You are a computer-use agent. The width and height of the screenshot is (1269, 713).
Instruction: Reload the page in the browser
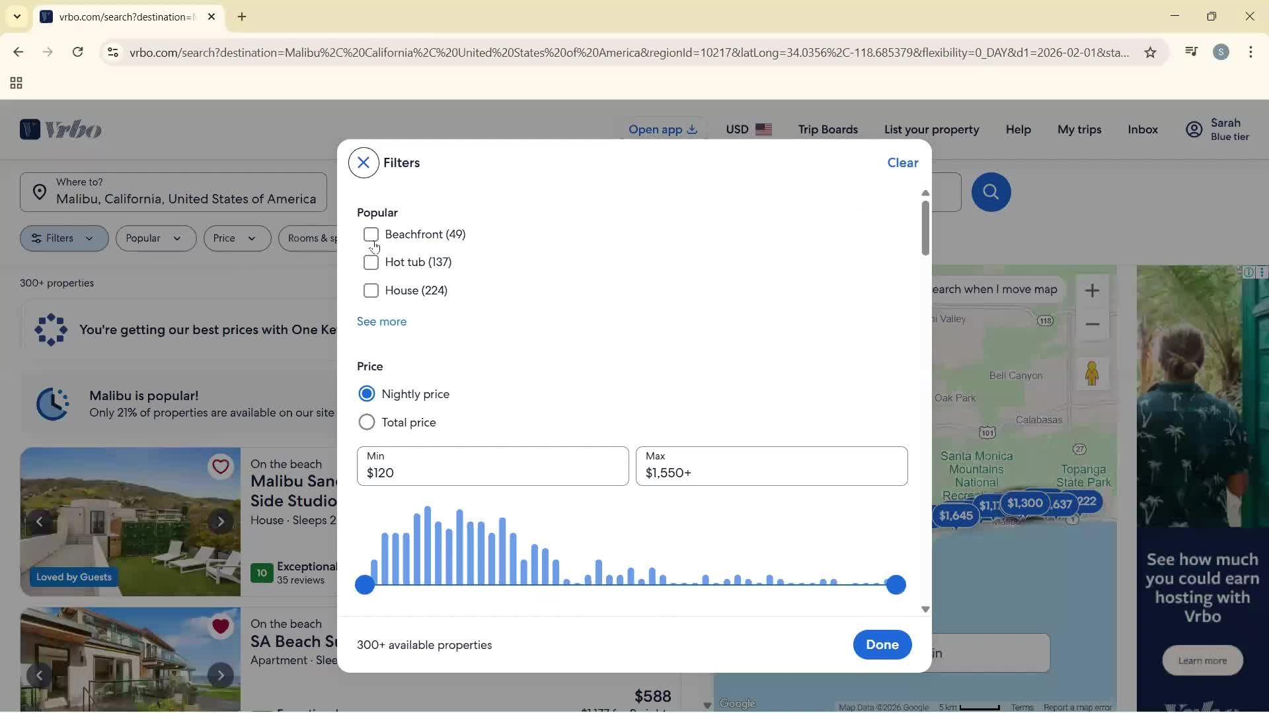[x=78, y=52]
